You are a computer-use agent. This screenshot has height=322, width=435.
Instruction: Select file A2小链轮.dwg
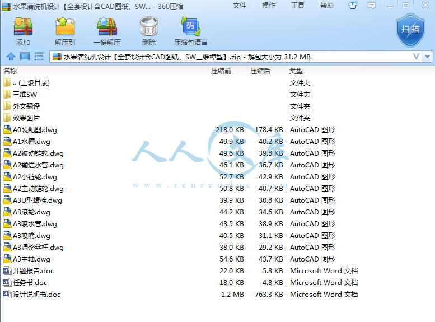pyautogui.click(x=35, y=177)
